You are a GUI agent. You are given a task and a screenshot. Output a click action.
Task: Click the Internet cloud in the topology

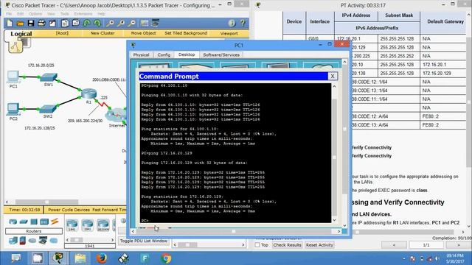tap(117, 115)
